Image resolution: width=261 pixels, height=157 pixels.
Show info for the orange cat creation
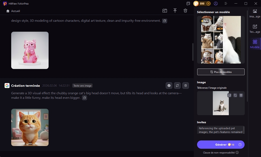click(169, 86)
